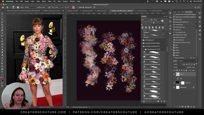This screenshot has width=204, height=115.
Task: Select the Type tool in toolbar
Action: [2, 61]
